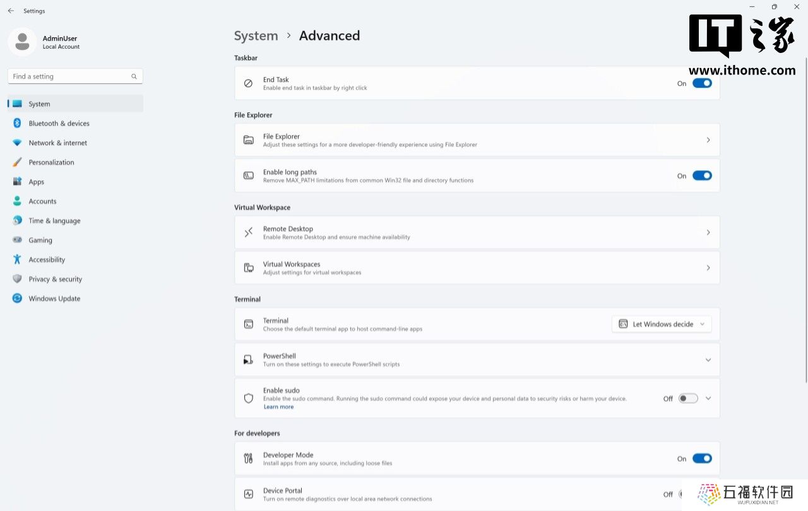Click the Terminal row icon
The height and width of the screenshot is (511, 808).
249,324
